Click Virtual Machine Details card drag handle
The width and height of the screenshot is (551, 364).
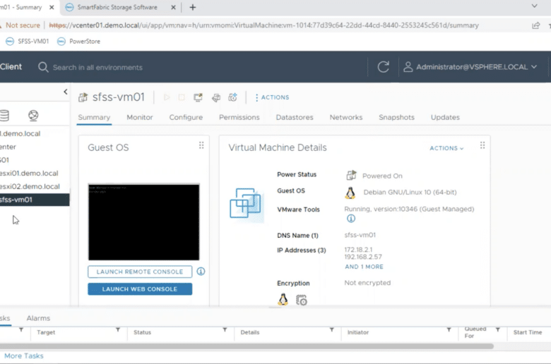click(x=482, y=145)
